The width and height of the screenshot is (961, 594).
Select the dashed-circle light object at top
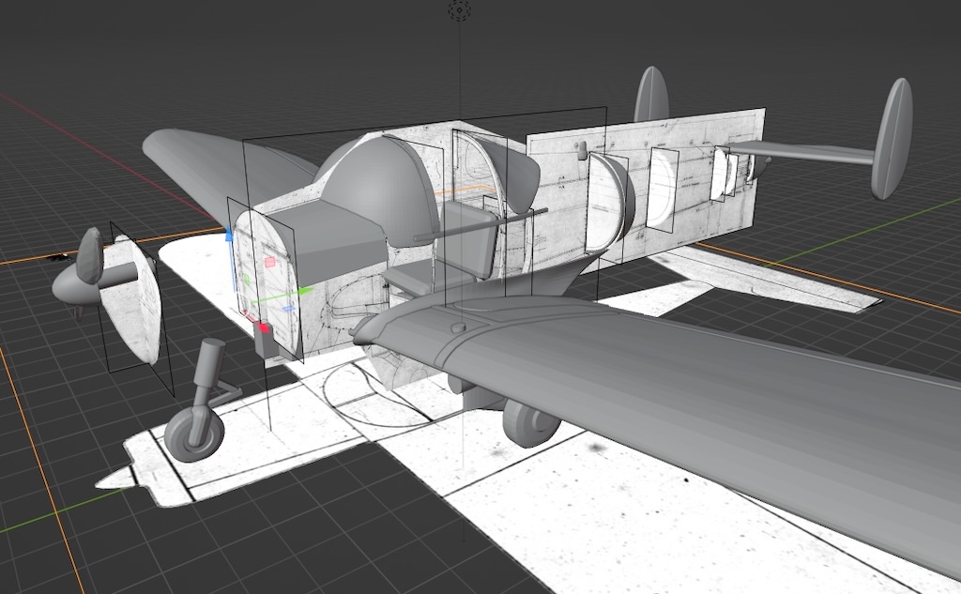pos(460,9)
